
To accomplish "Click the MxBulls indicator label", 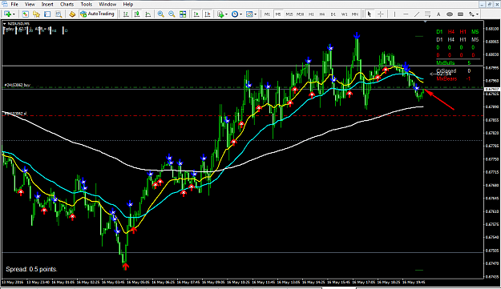I will pyautogui.click(x=446, y=63).
